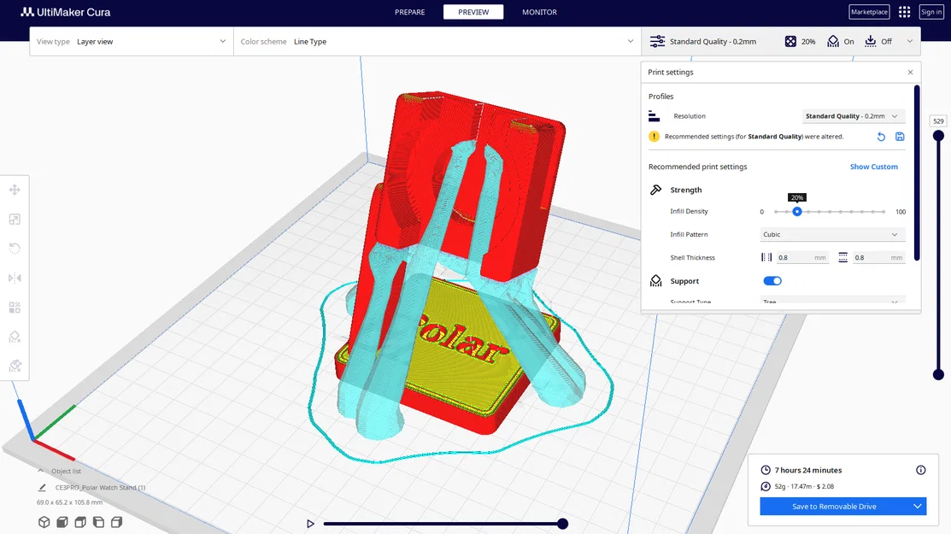Switch to the PREPARE tab
This screenshot has height=534, width=951.
(x=410, y=12)
